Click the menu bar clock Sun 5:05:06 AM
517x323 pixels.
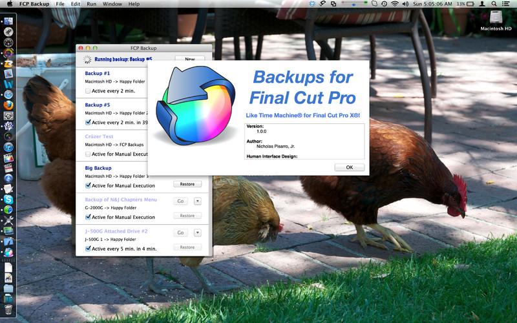(432, 4)
